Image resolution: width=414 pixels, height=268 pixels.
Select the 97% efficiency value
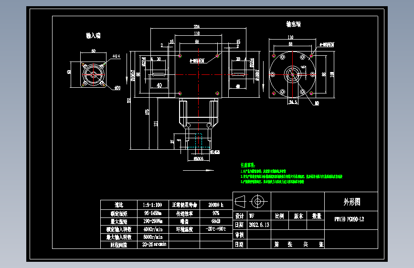tap(216, 213)
